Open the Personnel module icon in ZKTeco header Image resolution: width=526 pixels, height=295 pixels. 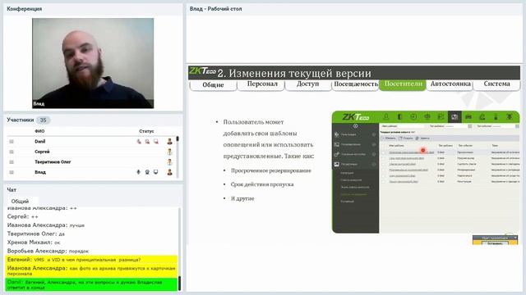coord(386,116)
